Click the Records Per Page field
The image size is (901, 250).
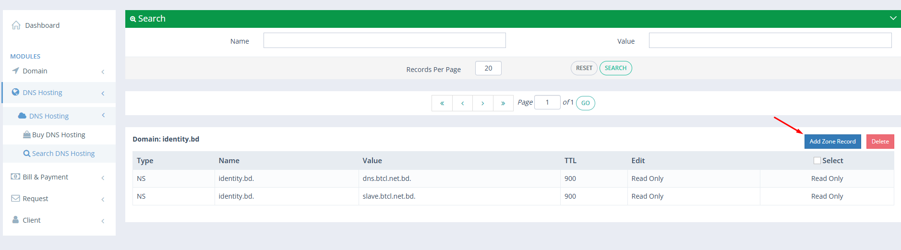pyautogui.click(x=488, y=69)
